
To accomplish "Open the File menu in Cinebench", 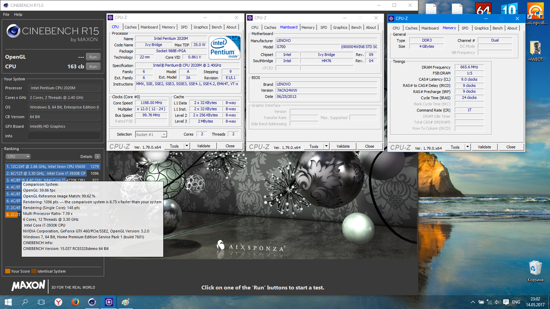I will (6, 14).
